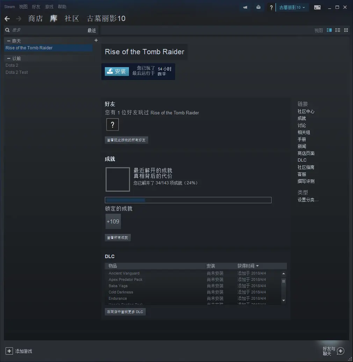
Task: Switch to the 商店 tab
Action: click(35, 19)
